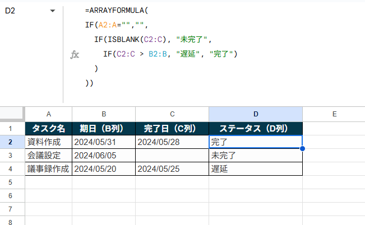Click the closing )) line of the formula
The height and width of the screenshot is (225, 365).
point(89,83)
